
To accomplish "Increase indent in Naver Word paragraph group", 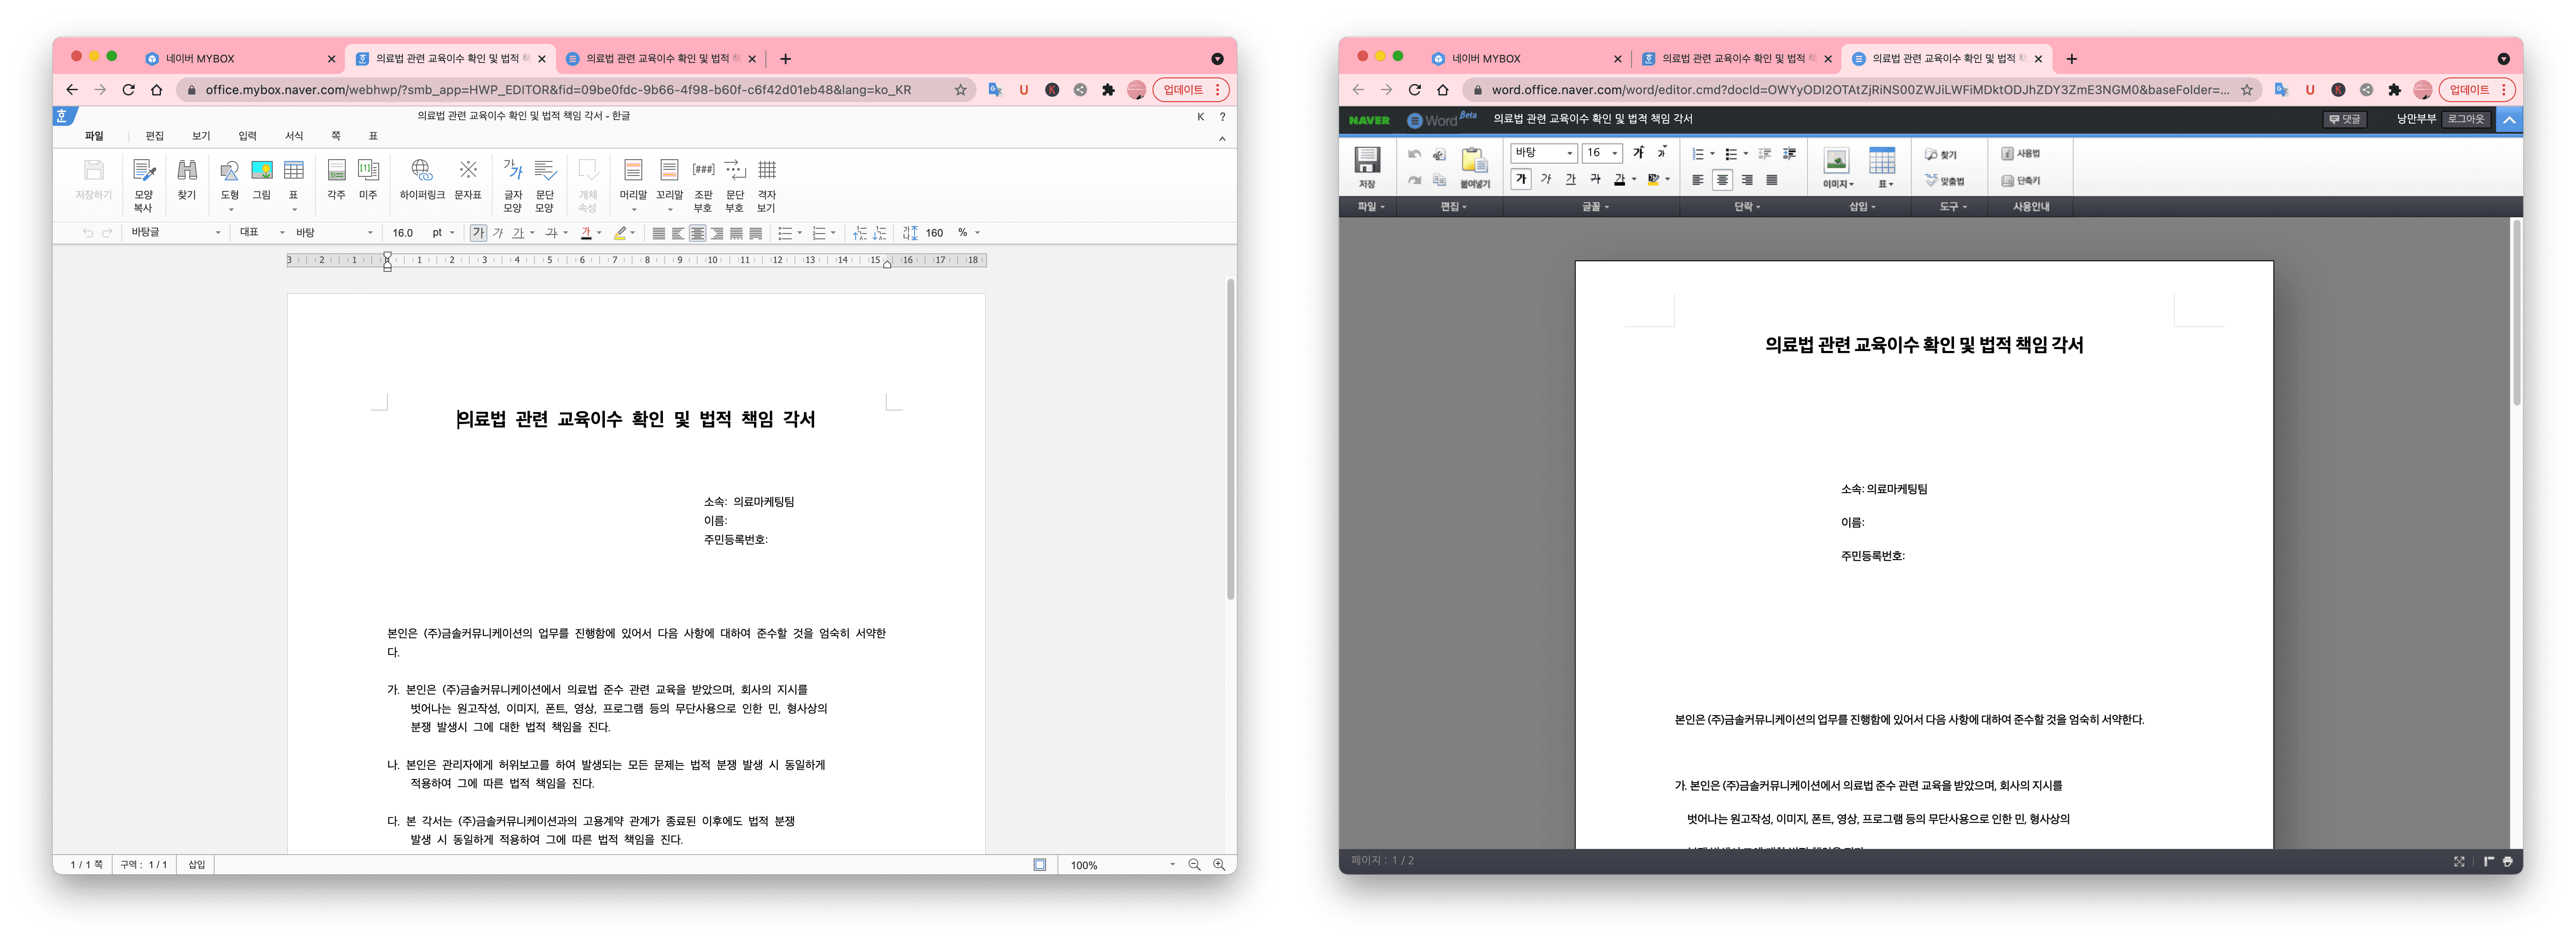I will [x=1789, y=154].
